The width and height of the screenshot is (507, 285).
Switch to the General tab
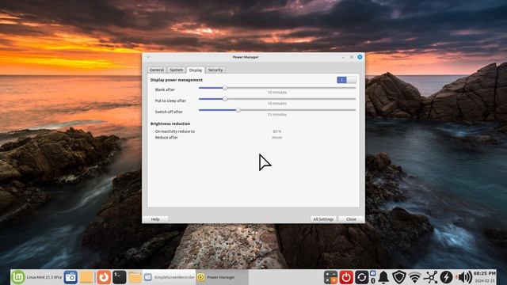[x=157, y=70]
